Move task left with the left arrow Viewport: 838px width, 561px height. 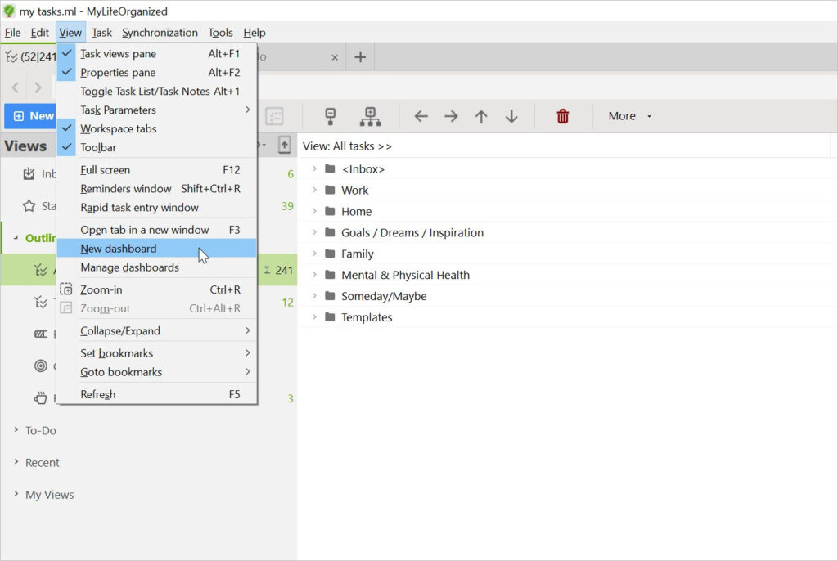pos(421,116)
